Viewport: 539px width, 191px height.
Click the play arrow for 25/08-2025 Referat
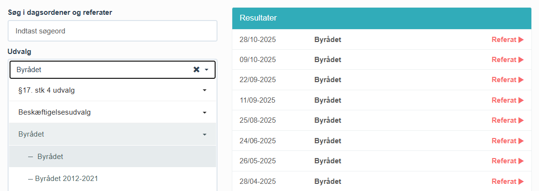(x=521, y=120)
